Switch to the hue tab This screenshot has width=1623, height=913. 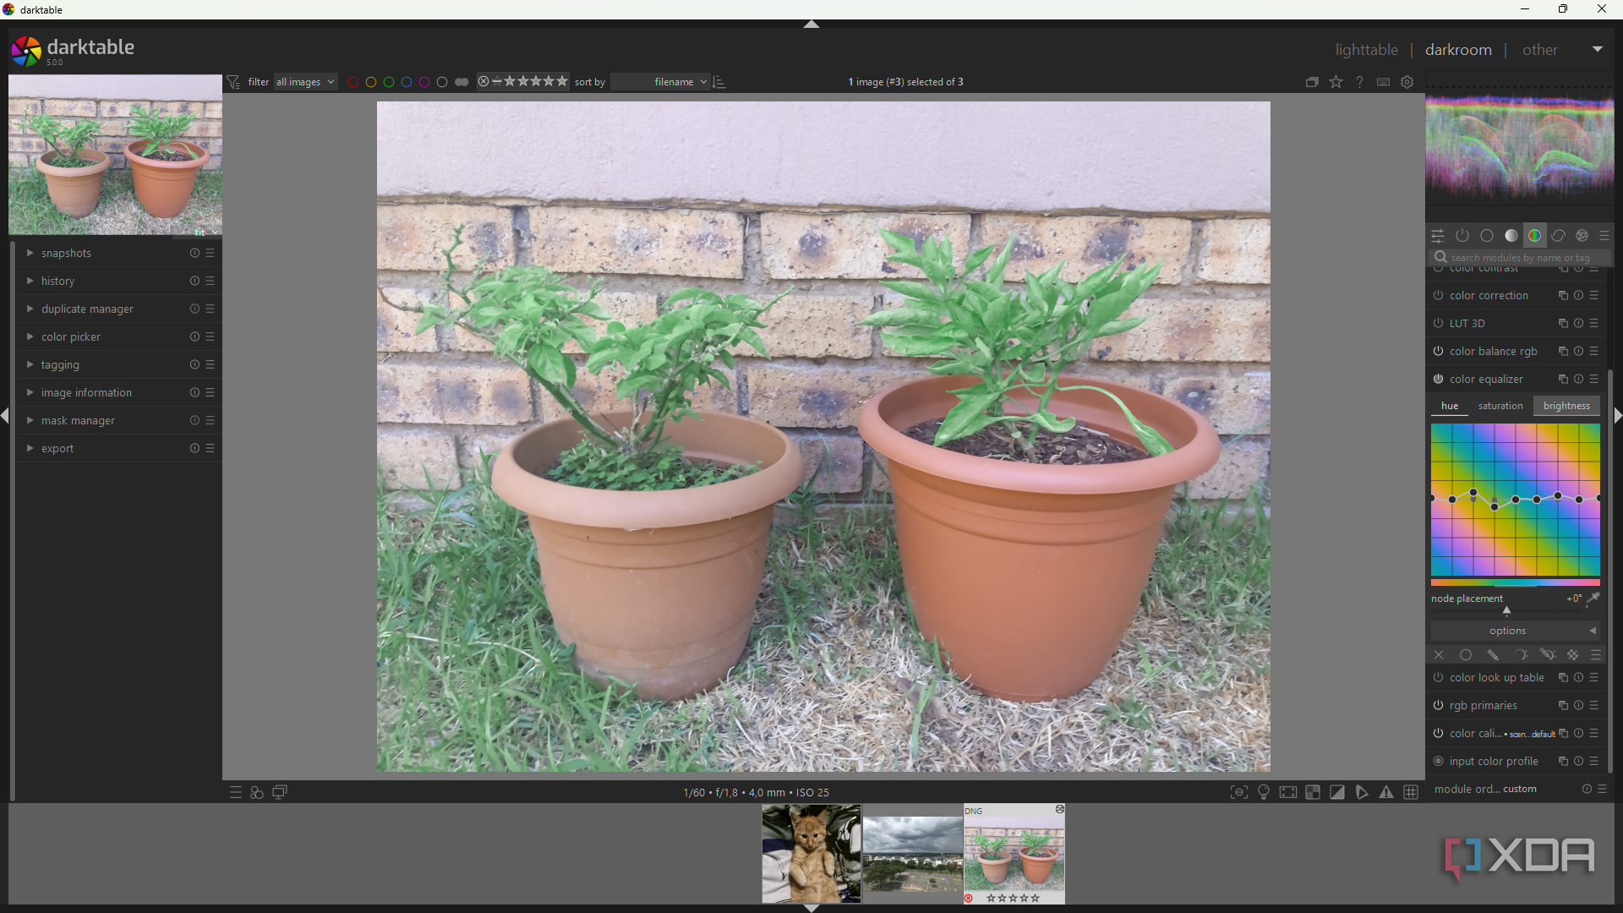click(x=1450, y=406)
